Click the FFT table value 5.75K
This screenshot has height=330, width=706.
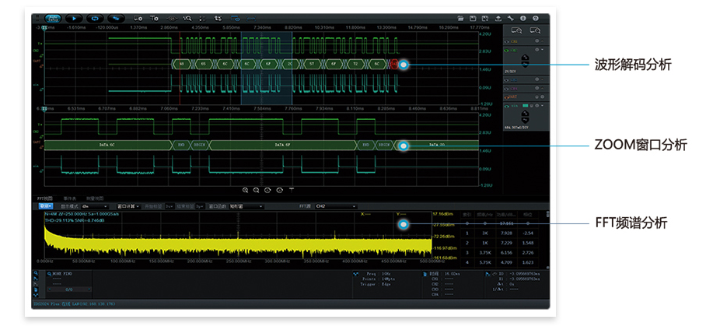click(x=487, y=262)
